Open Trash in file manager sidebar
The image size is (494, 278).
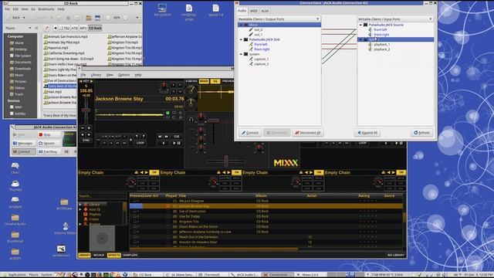point(19,94)
